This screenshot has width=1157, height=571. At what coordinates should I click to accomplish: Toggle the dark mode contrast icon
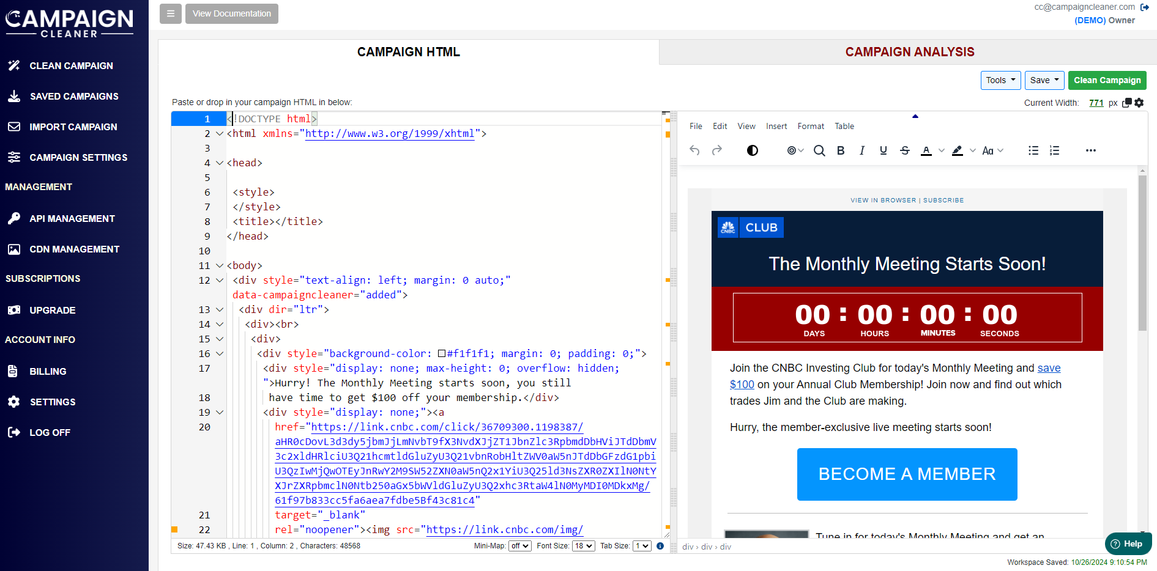(753, 150)
